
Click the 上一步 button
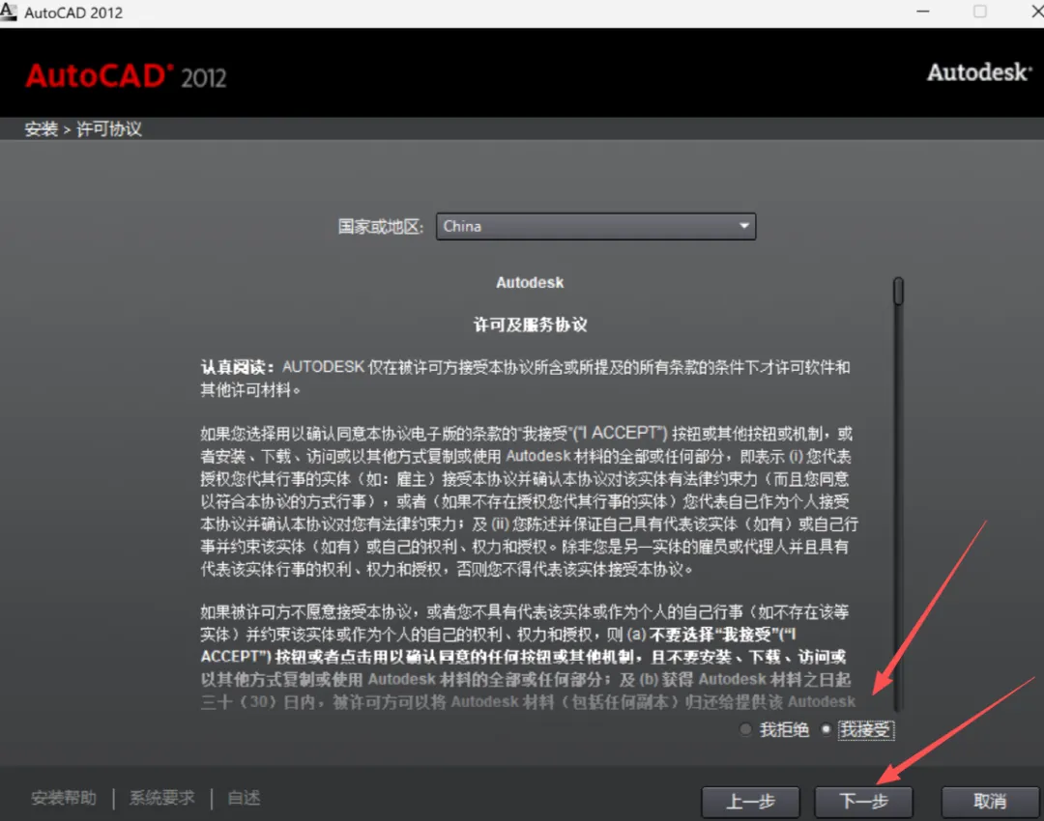750,802
